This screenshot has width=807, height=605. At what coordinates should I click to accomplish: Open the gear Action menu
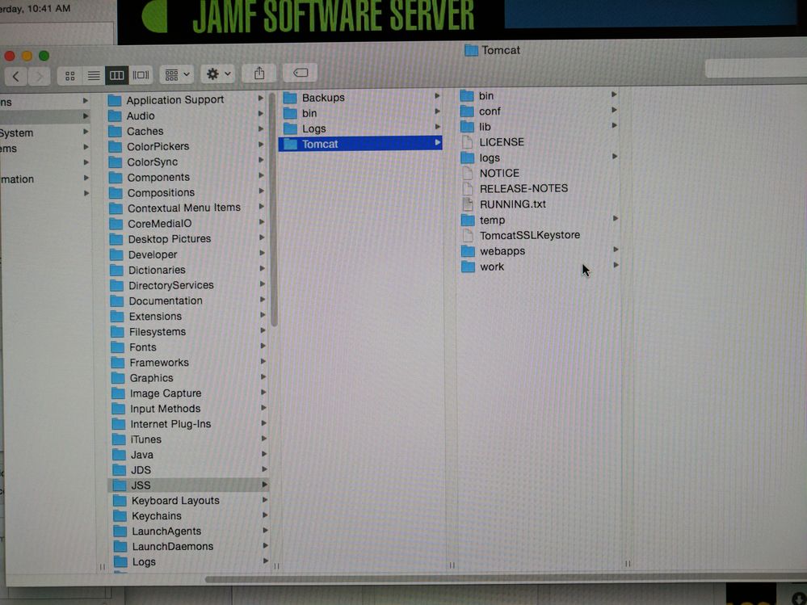click(218, 74)
